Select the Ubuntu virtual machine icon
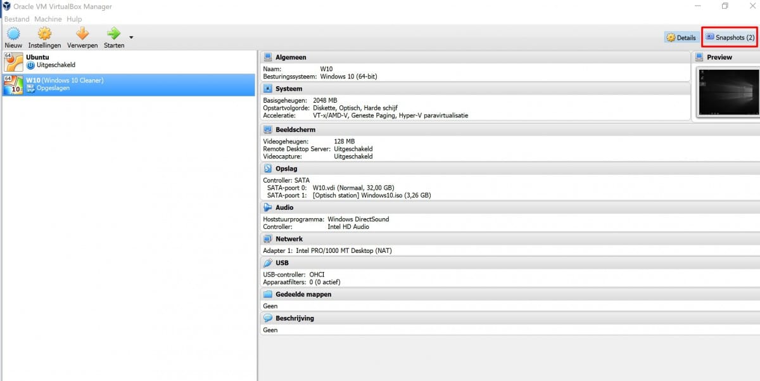Viewport: 760px width, 381px height. (x=13, y=61)
